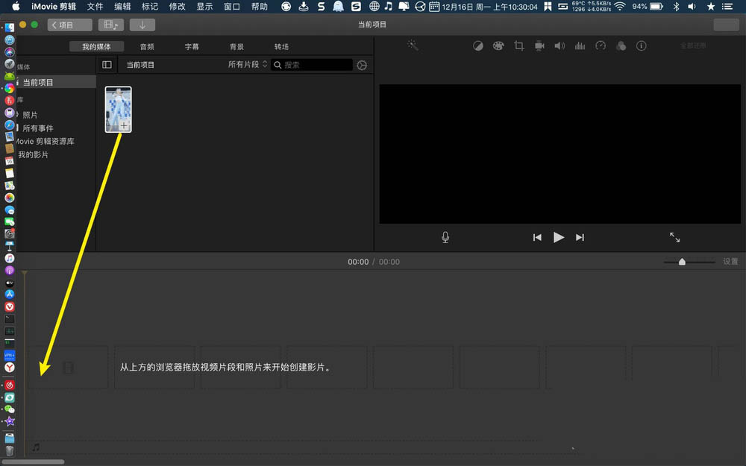Screen dimensions: 746x466
Task: Click the Bluetooth menu bar icon
Action: click(676, 6)
